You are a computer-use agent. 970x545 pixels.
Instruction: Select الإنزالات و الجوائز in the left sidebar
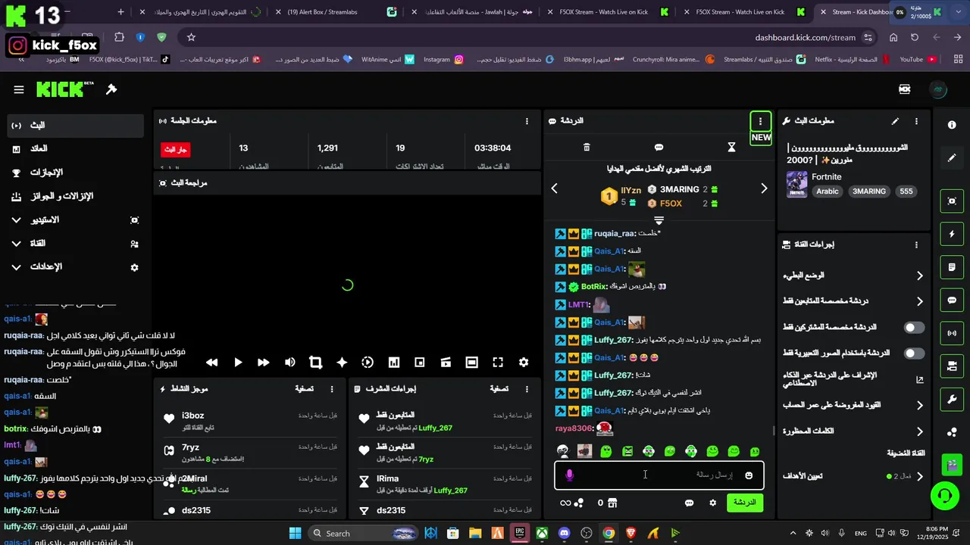(75, 197)
